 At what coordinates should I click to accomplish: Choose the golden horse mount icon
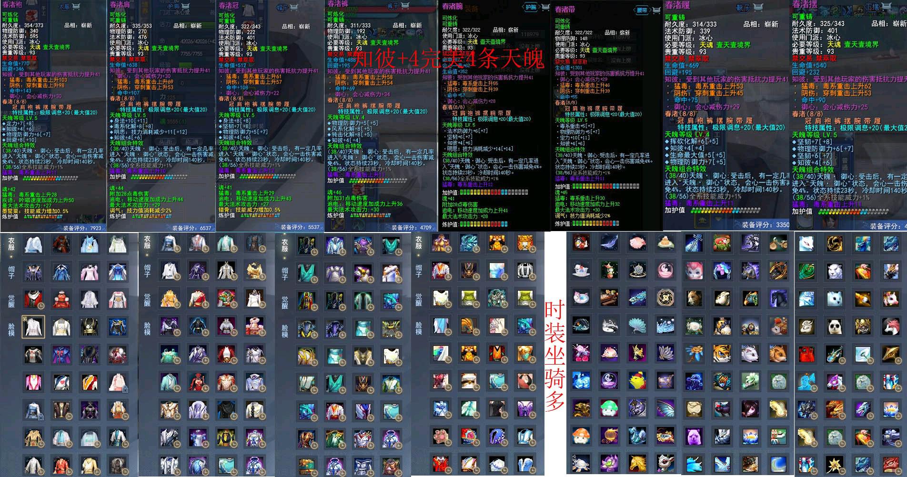tap(637, 462)
